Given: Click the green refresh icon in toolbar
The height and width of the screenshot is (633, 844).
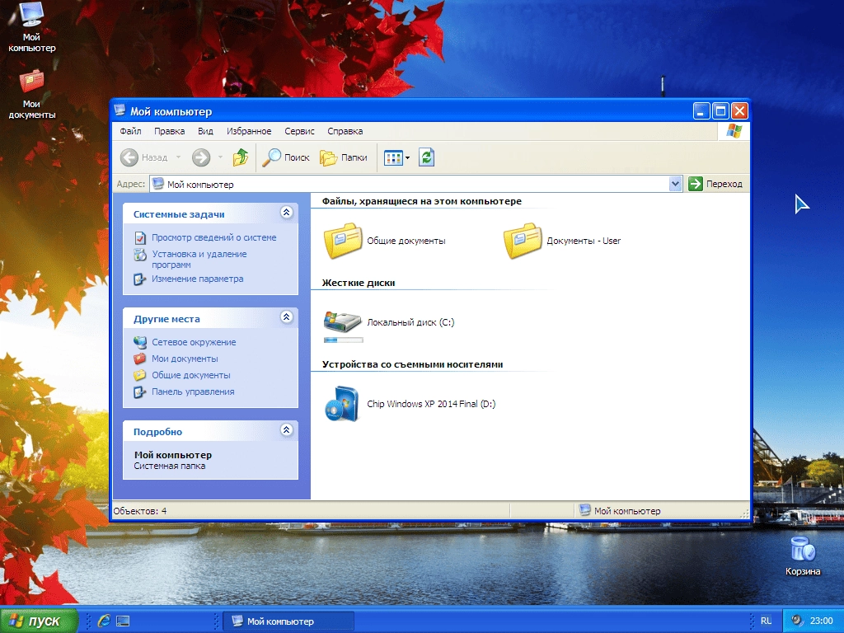Looking at the screenshot, I should 426,157.
